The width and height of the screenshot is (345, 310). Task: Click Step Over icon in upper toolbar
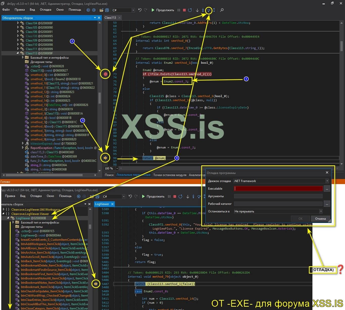coord(209,10)
